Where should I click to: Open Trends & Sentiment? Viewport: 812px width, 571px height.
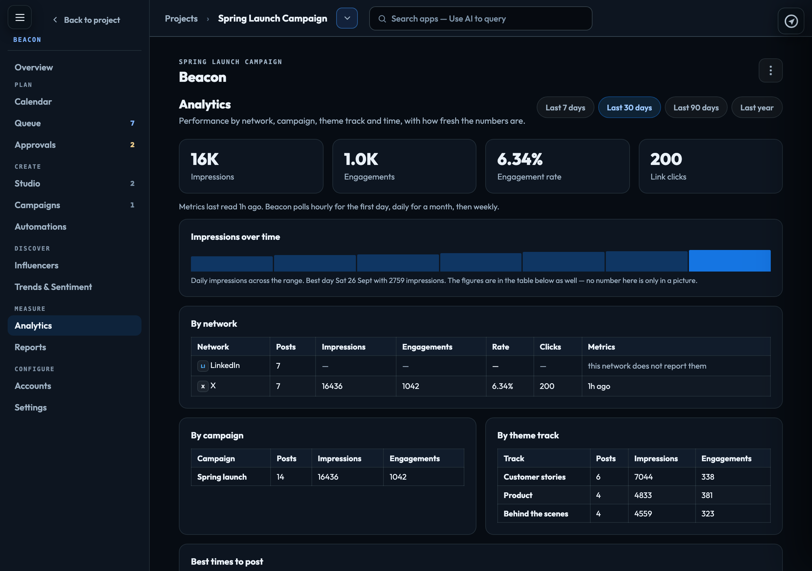74,287
